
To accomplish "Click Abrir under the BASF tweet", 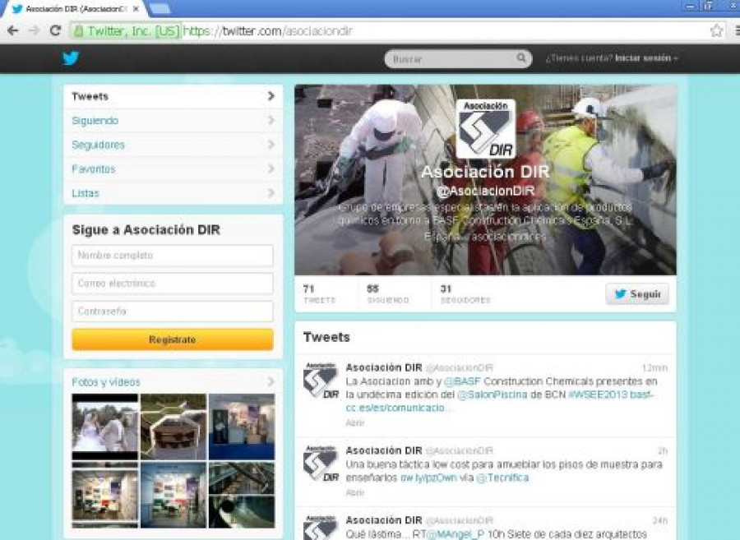I will pos(355,422).
